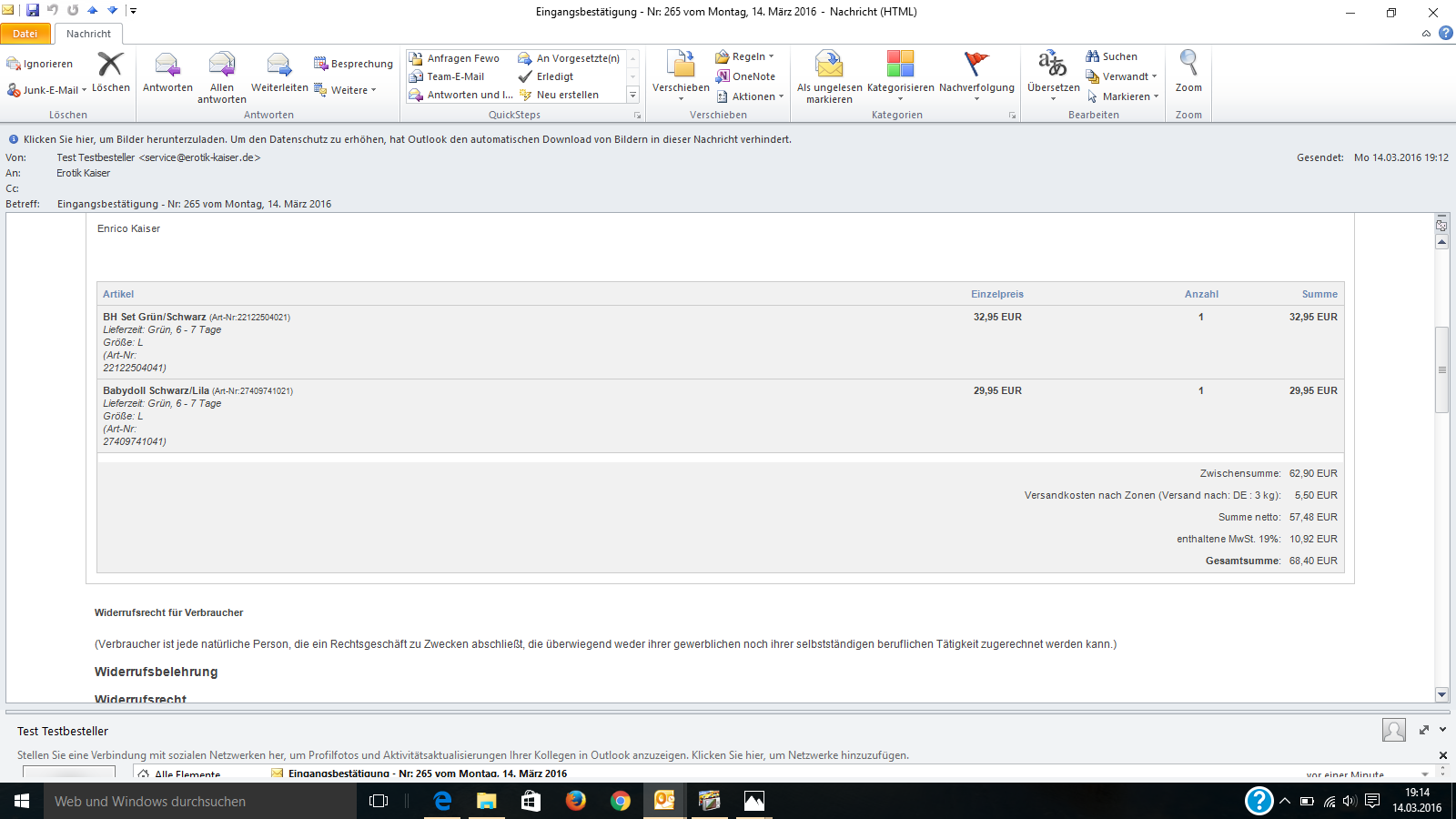
Task: Open the Nachverfolgung flag dropdown
Action: (x=976, y=66)
